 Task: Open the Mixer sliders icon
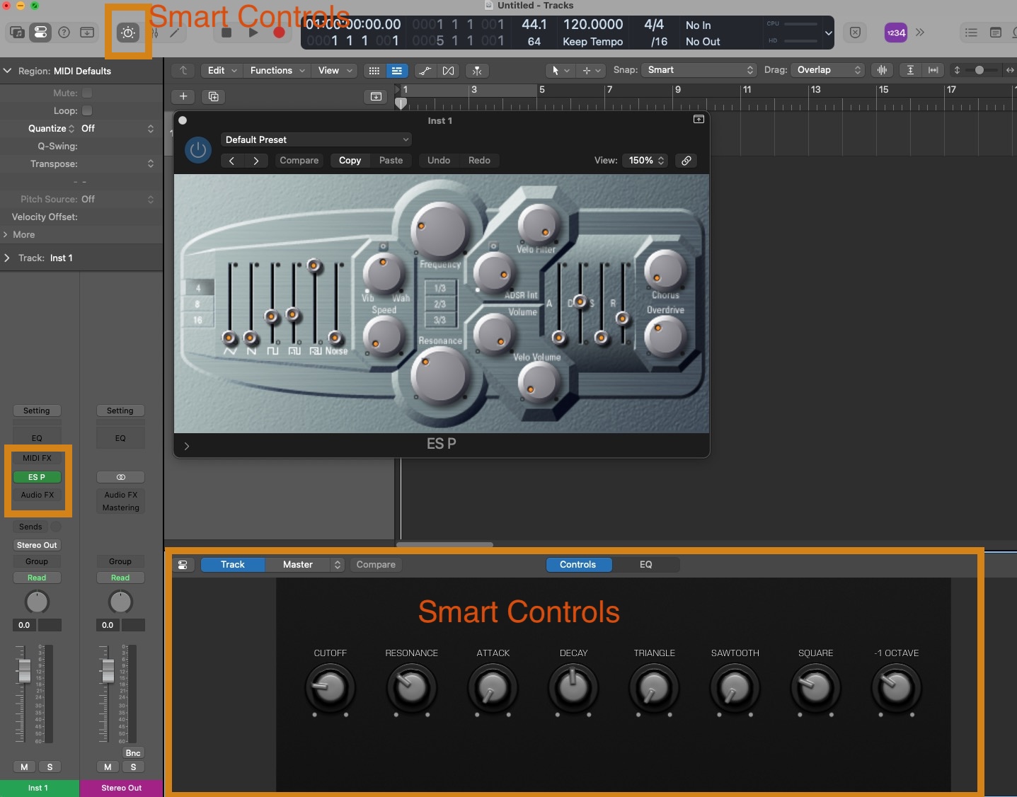point(155,33)
